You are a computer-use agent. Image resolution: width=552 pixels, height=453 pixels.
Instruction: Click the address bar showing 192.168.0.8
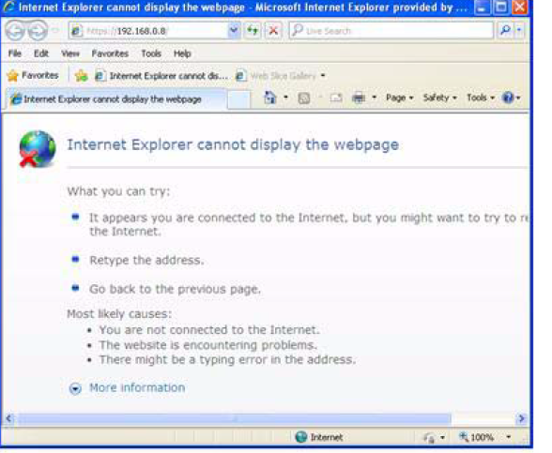pyautogui.click(x=149, y=31)
